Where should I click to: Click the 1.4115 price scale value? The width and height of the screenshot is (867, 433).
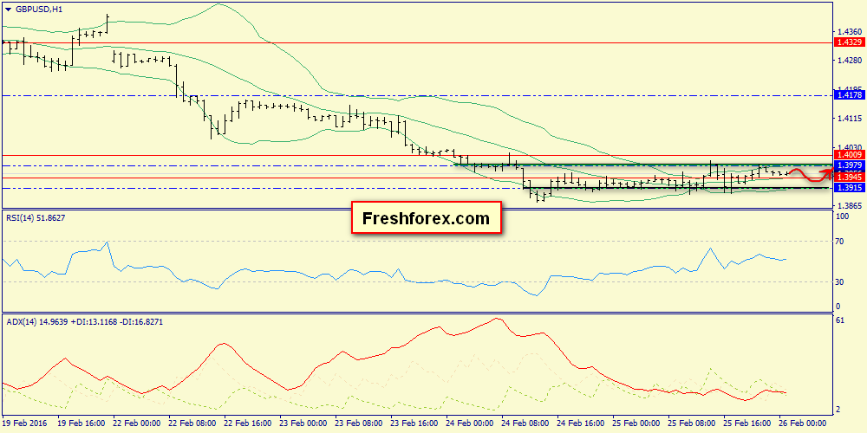[x=849, y=118]
